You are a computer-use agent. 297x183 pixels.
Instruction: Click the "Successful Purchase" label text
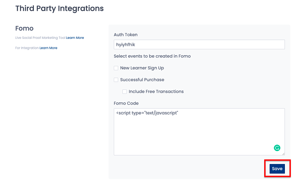point(142,80)
